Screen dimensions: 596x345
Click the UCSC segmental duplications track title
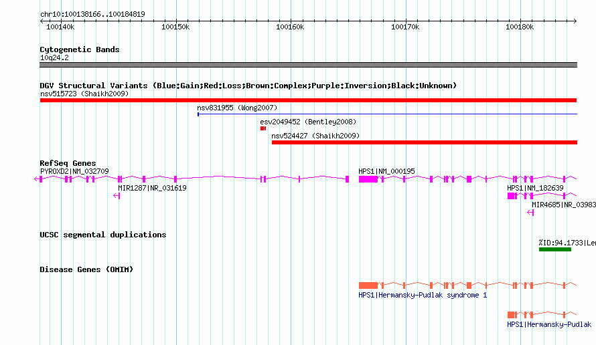pyautogui.click(x=103, y=235)
